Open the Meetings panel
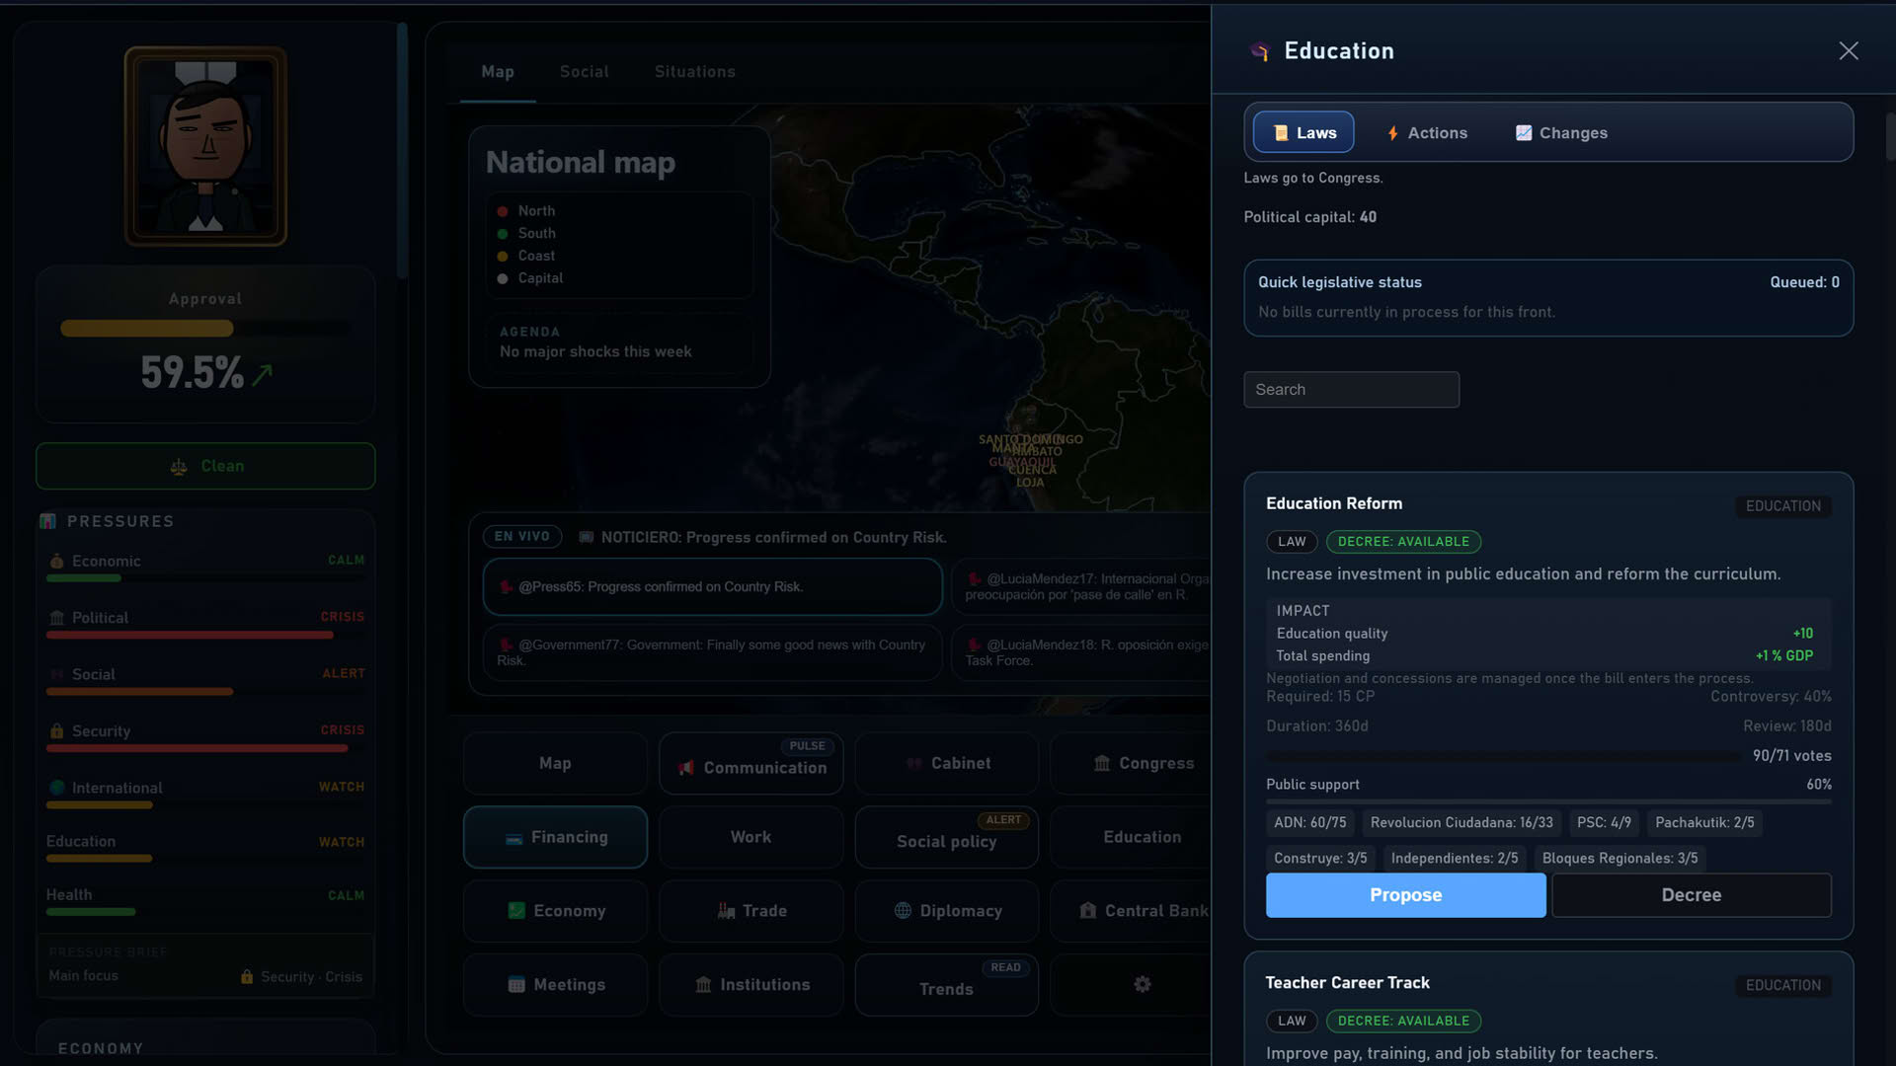The width and height of the screenshot is (1896, 1066). (555, 984)
